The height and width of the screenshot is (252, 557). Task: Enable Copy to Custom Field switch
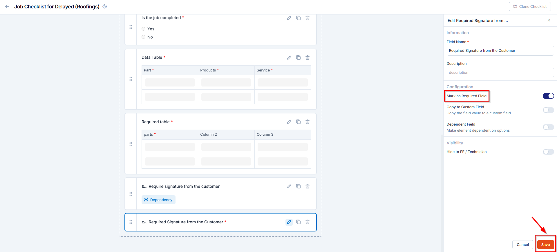(548, 110)
